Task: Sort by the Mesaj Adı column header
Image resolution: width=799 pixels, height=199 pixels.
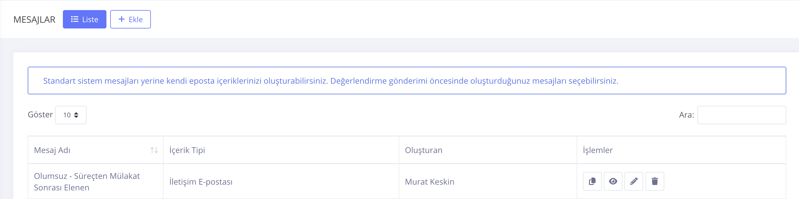Action: (x=52, y=150)
